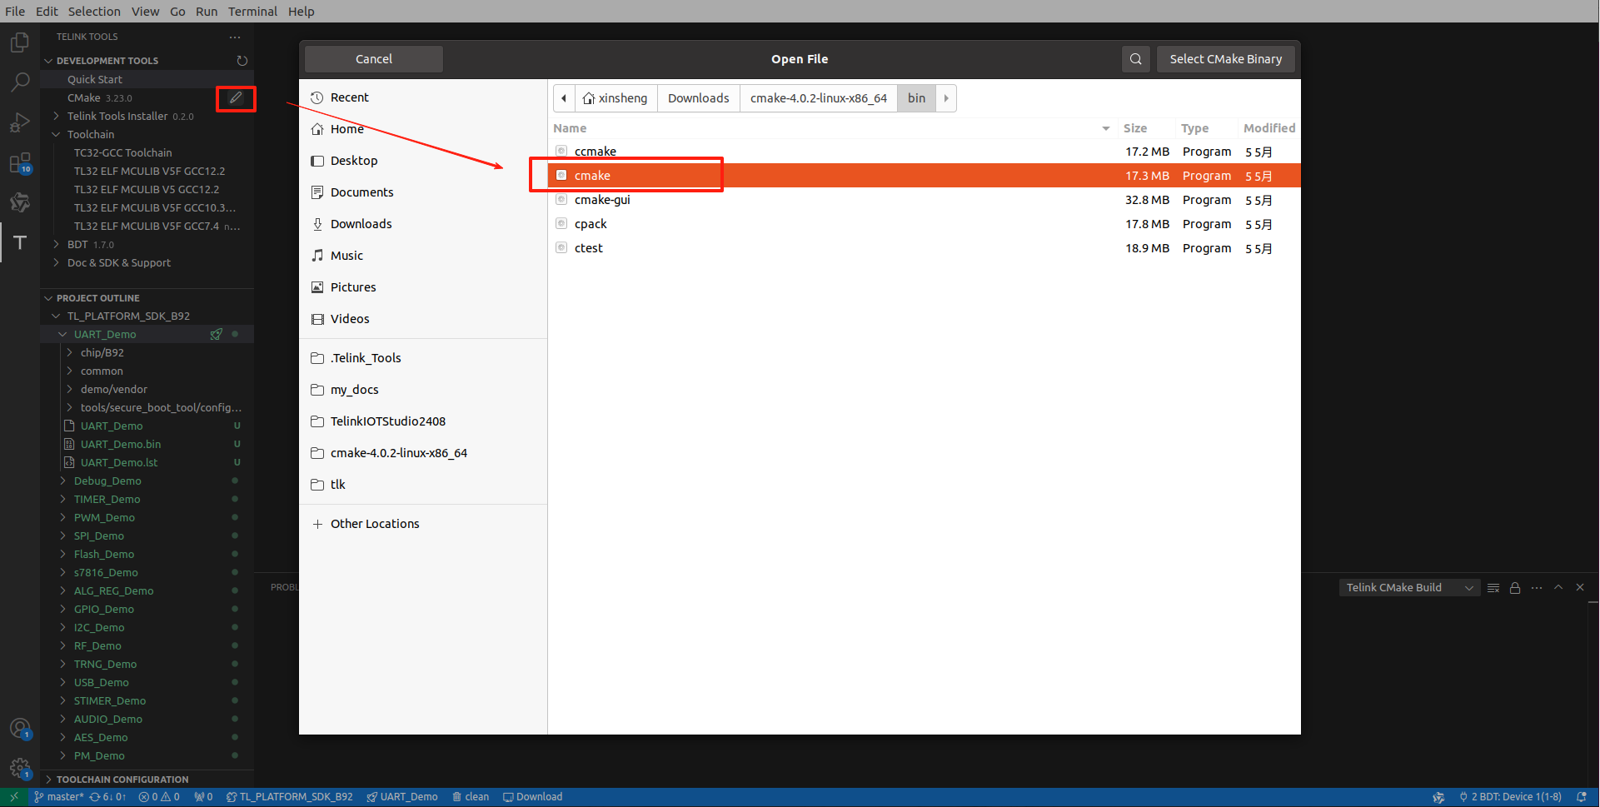Open the Terminal menu
Screen dimensions: 1600x807
pos(252,12)
